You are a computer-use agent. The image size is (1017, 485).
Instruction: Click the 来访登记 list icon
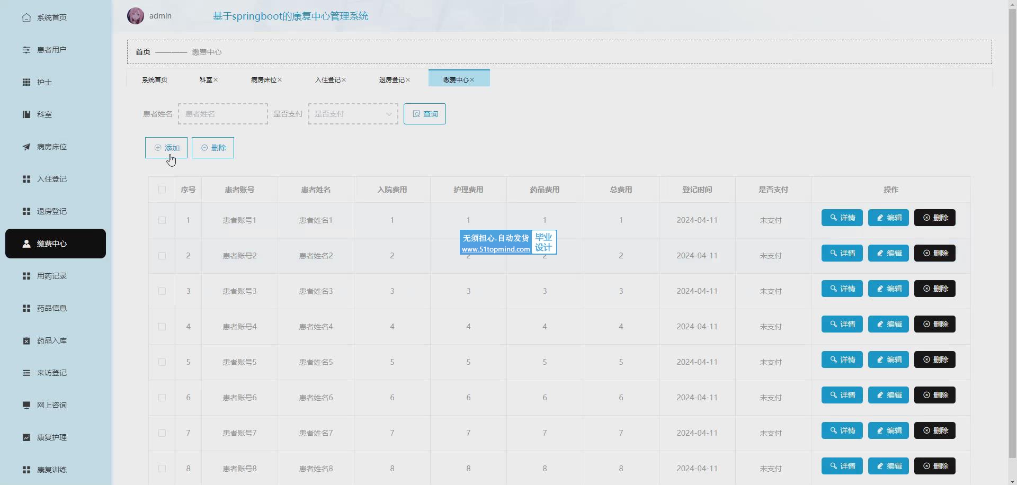(x=26, y=373)
